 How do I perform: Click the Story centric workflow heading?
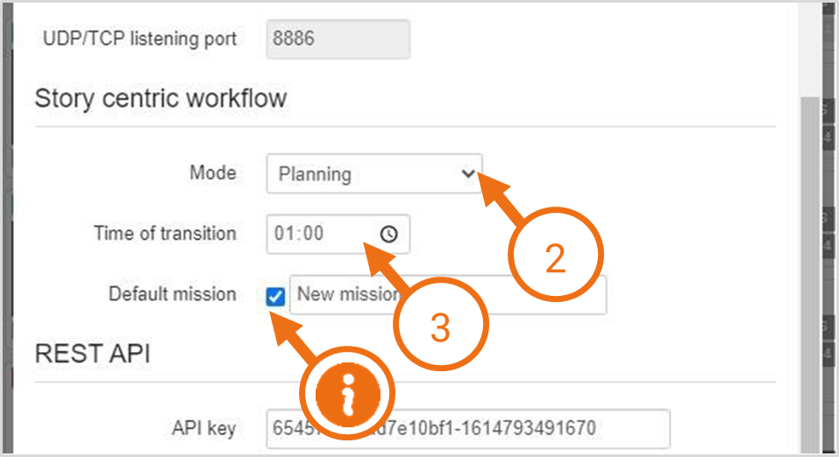tap(160, 98)
